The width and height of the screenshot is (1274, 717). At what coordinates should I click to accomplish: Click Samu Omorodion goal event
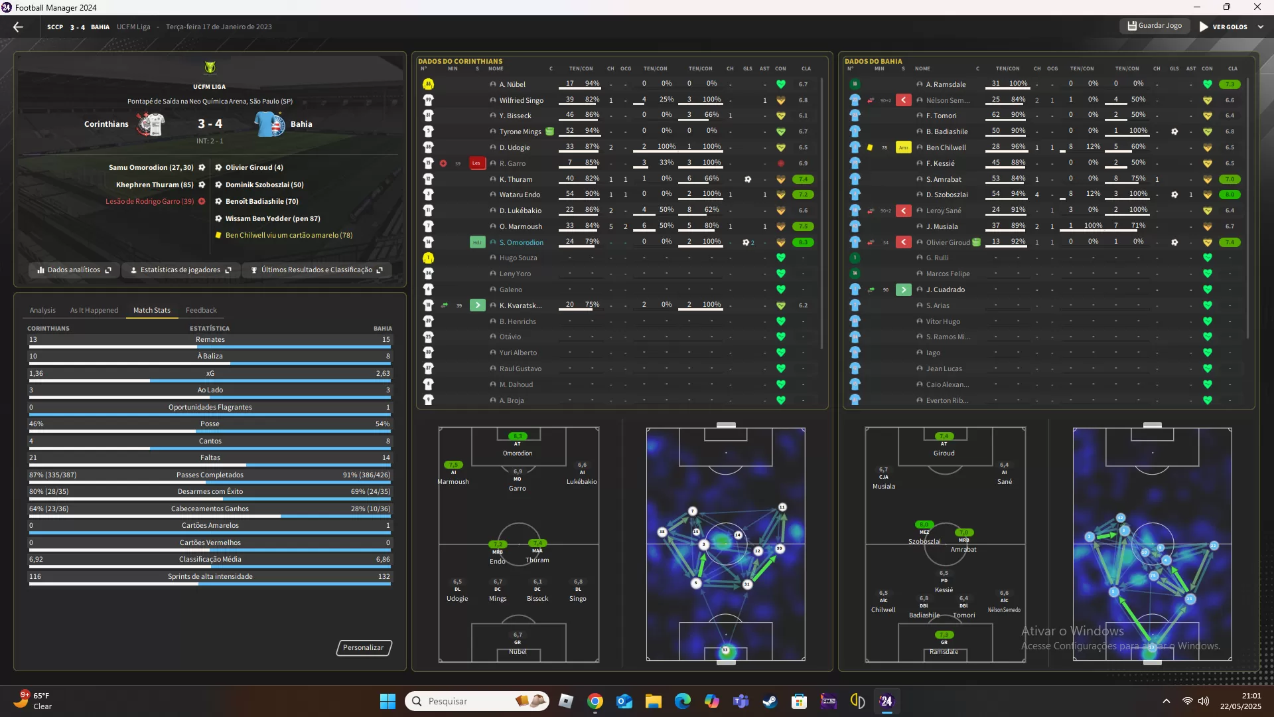(x=157, y=168)
